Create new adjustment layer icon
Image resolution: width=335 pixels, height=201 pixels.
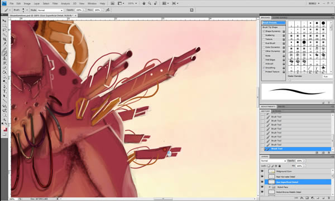(313, 198)
